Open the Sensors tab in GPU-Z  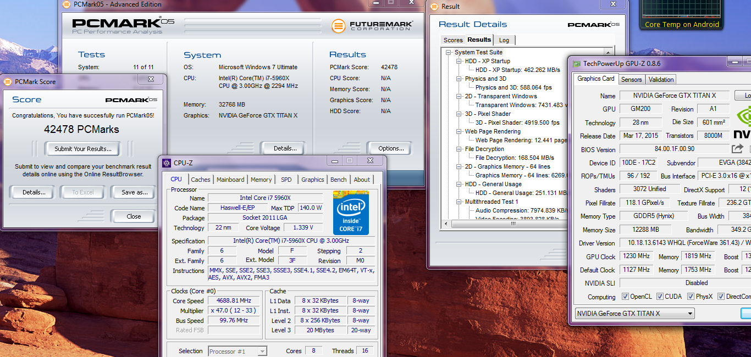point(631,80)
